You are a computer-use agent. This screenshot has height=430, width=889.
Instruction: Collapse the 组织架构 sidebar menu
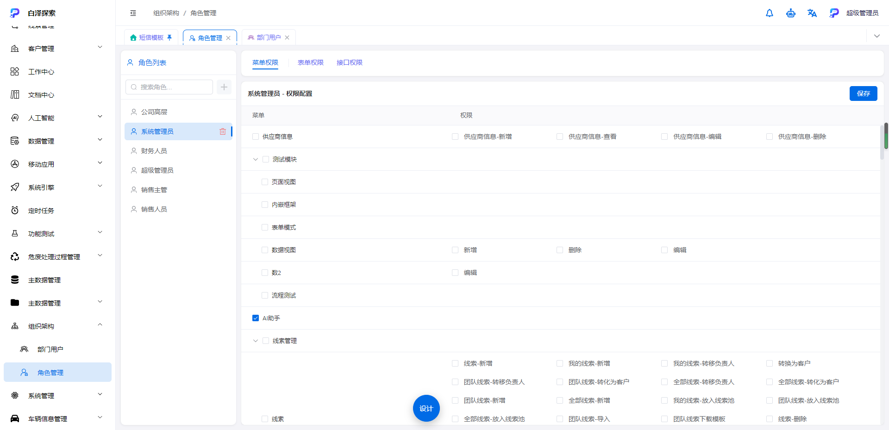click(x=100, y=325)
